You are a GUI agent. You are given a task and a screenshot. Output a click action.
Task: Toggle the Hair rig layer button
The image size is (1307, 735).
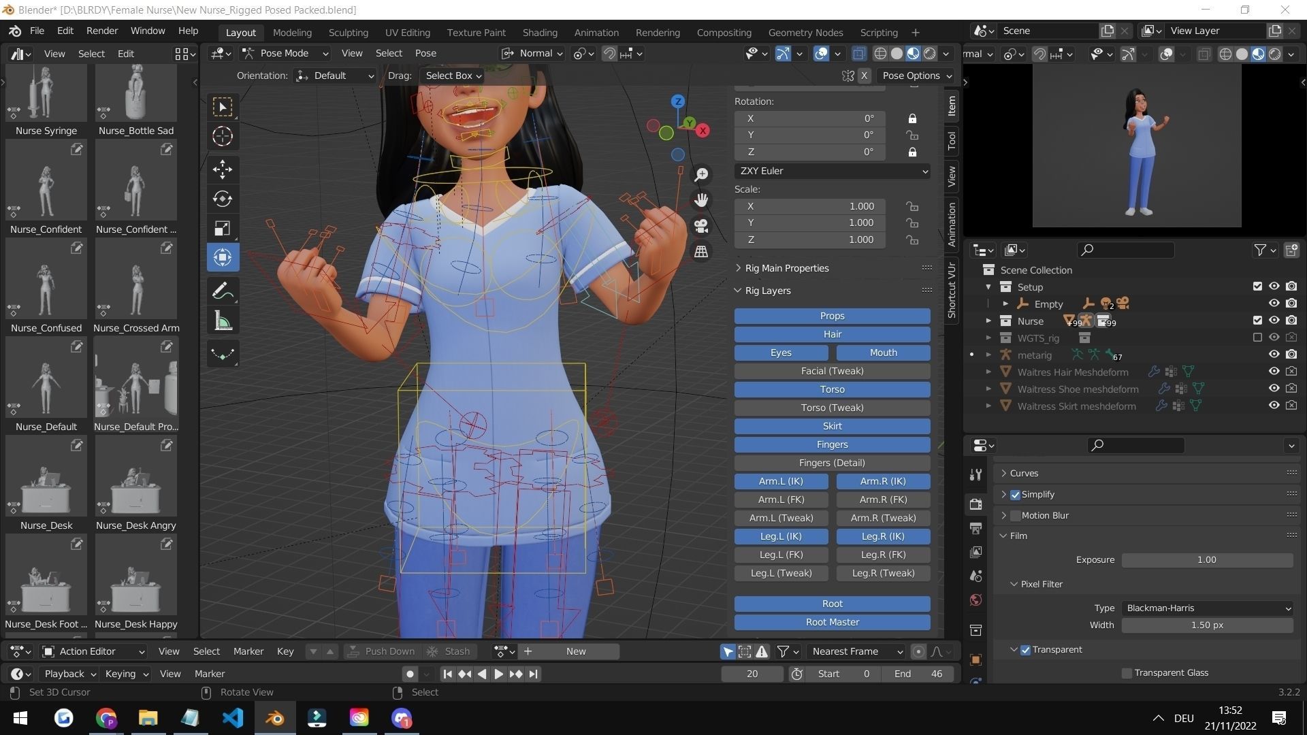click(x=832, y=334)
